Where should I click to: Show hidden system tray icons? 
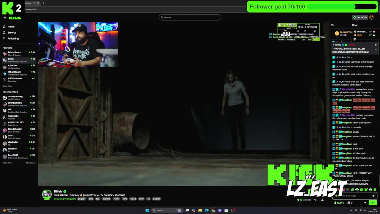tap(351, 210)
